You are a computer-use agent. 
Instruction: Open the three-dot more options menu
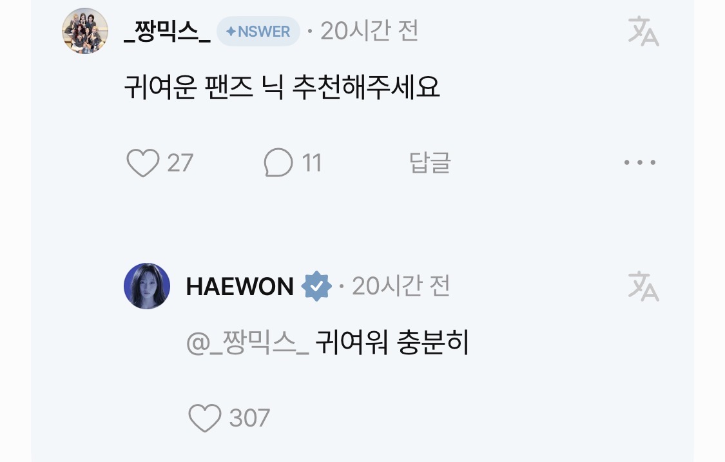click(640, 162)
